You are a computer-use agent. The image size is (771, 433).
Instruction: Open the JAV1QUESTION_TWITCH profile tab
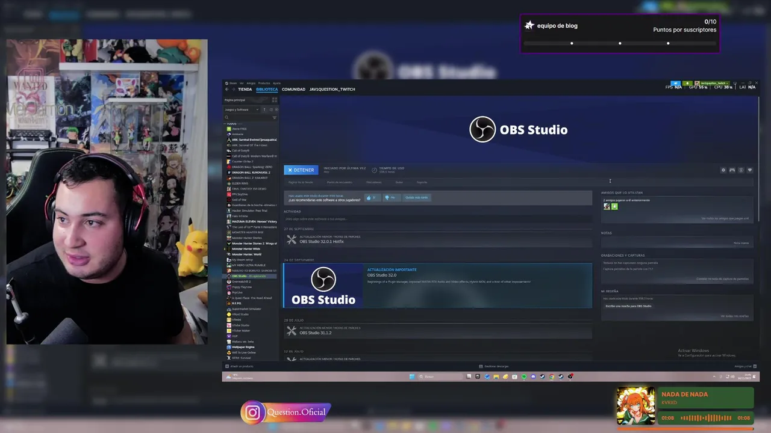click(x=332, y=89)
